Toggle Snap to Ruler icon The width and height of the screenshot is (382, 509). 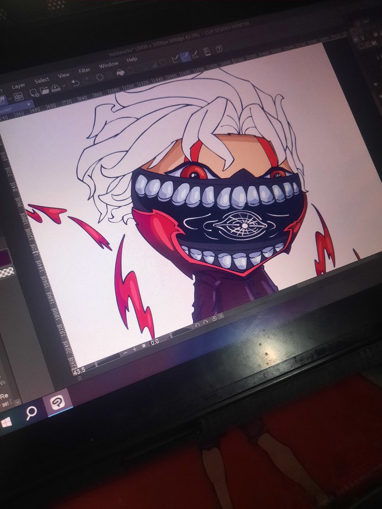tap(175, 59)
